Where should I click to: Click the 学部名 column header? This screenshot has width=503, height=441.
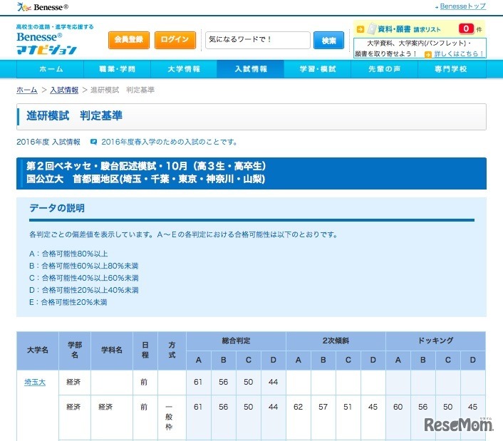tap(75, 351)
